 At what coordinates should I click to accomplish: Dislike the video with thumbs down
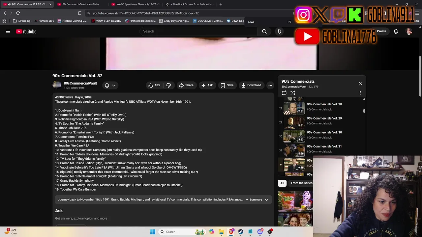coord(168,85)
